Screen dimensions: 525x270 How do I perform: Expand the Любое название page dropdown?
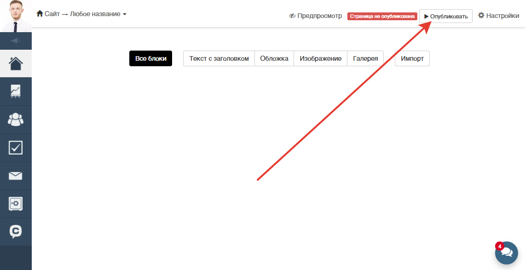click(98, 14)
